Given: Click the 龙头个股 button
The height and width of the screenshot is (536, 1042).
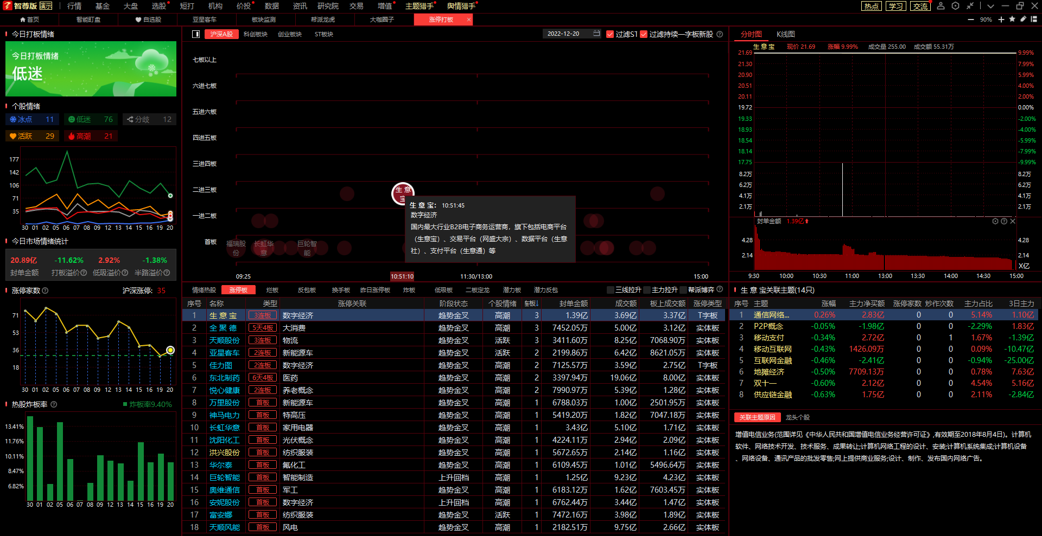Looking at the screenshot, I should tap(797, 417).
